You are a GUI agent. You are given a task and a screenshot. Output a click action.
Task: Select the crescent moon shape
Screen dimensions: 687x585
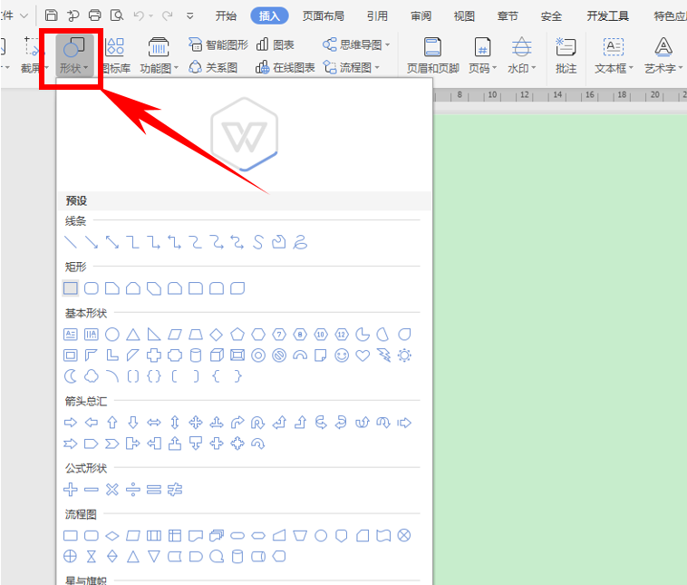(x=71, y=375)
